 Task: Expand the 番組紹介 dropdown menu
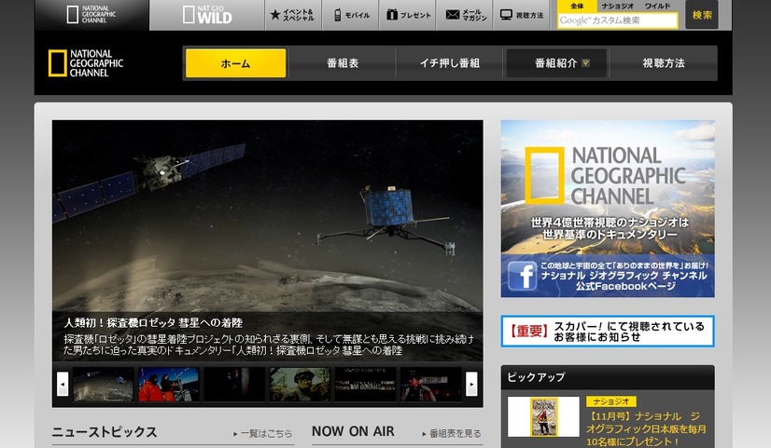tap(556, 63)
